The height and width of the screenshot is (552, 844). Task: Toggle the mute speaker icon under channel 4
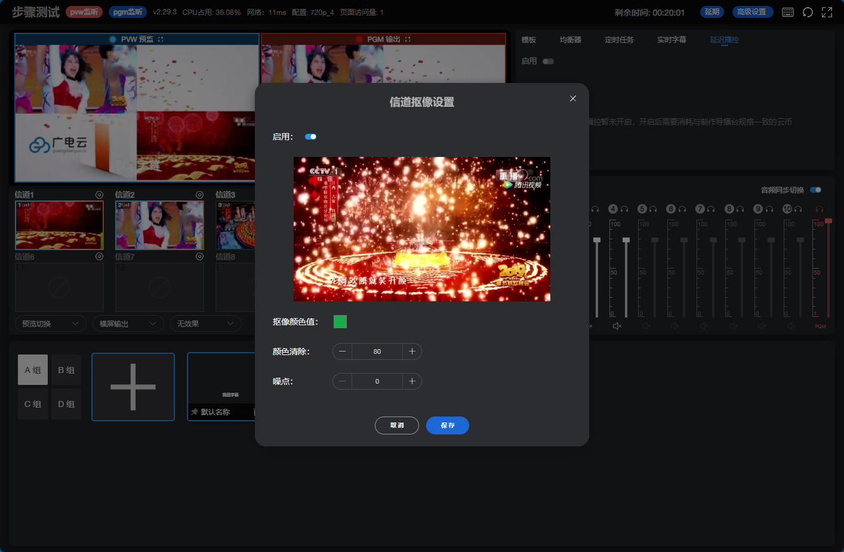[617, 326]
